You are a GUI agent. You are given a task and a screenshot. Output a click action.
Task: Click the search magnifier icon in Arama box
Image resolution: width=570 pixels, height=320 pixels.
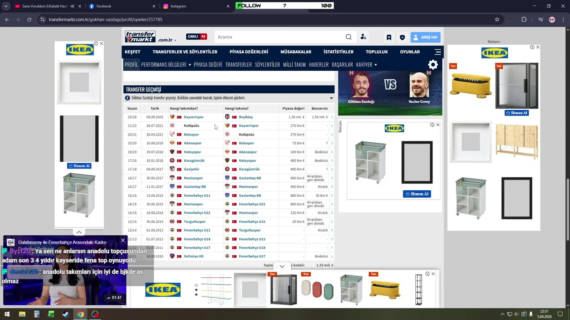coord(349,37)
